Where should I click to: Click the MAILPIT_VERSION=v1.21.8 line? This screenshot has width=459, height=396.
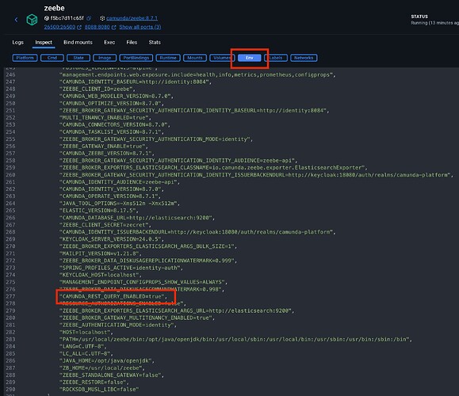pos(101,253)
